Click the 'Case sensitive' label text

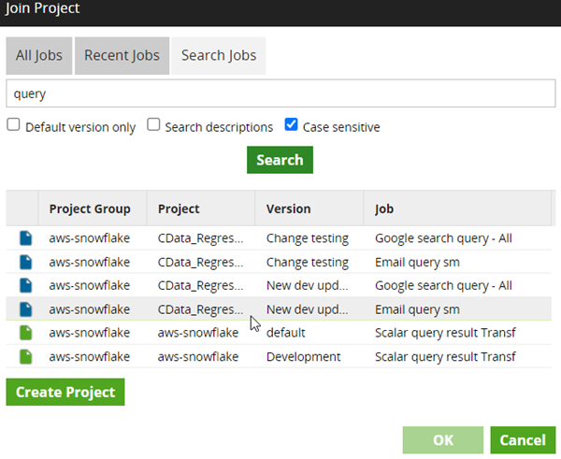[341, 127]
